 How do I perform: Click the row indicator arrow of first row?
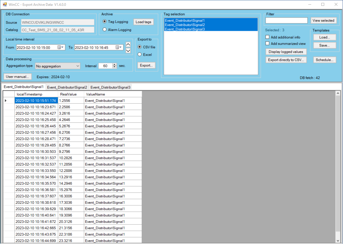pyautogui.click(x=6, y=101)
